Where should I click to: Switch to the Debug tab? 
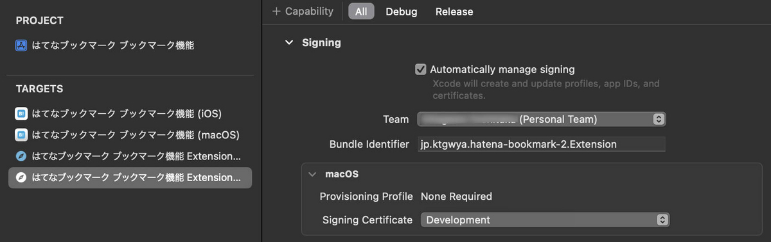tap(402, 12)
